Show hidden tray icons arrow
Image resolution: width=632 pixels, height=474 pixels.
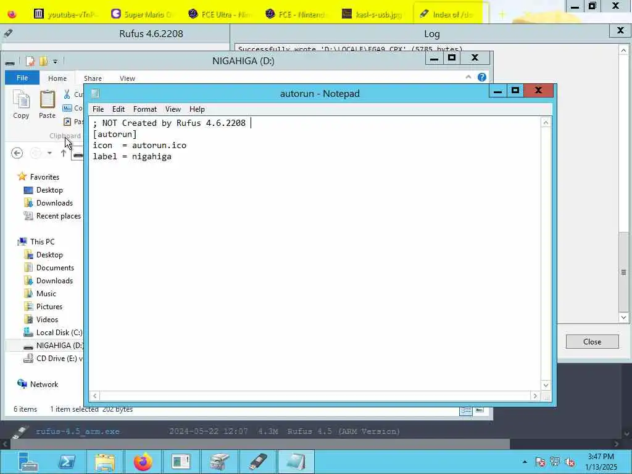[525, 462]
